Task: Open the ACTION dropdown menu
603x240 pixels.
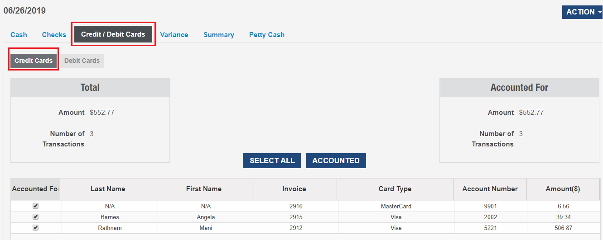Action: point(582,12)
